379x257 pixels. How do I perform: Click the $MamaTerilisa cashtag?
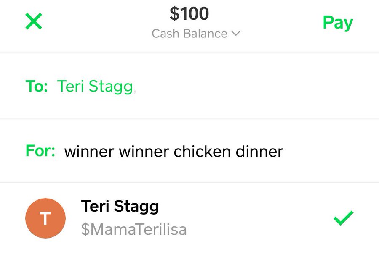pos(133,230)
